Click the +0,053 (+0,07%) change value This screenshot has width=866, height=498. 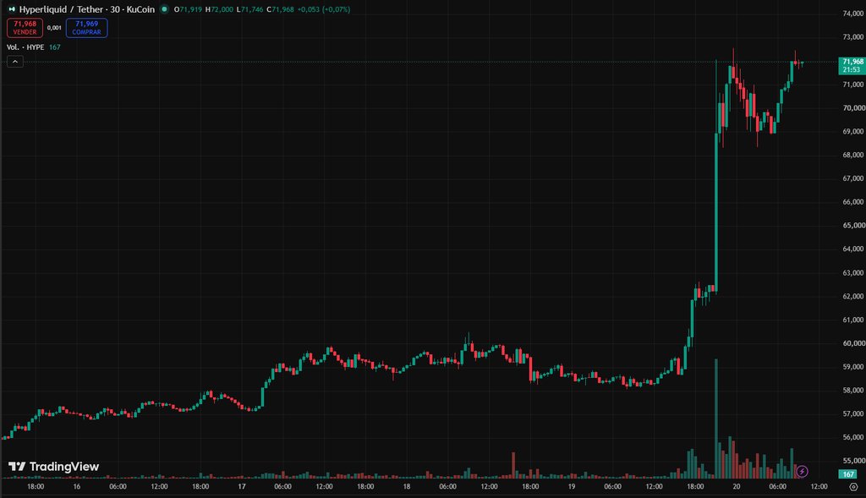tap(323, 9)
